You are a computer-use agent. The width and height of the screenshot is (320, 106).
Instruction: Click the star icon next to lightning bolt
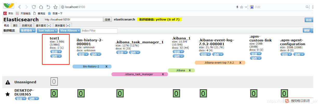241,7
